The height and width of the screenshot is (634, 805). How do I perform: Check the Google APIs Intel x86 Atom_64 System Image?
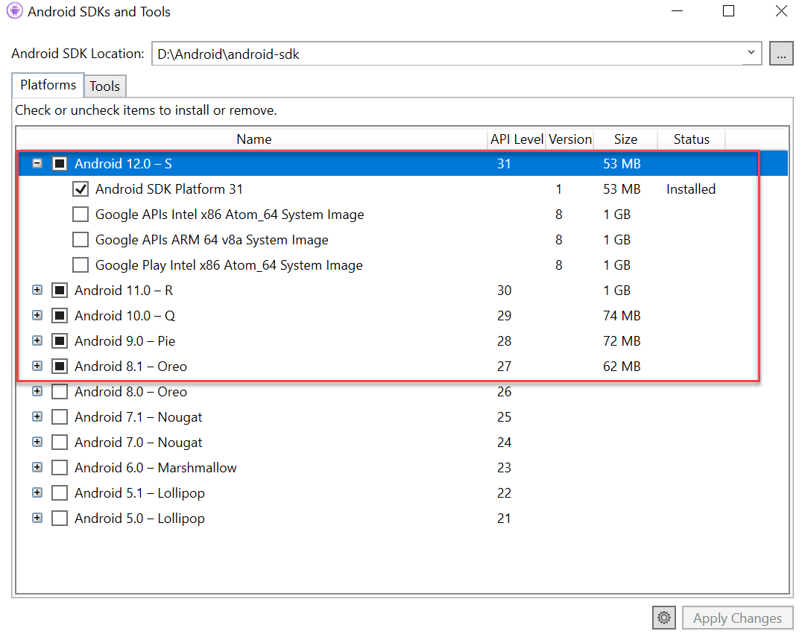coord(80,214)
